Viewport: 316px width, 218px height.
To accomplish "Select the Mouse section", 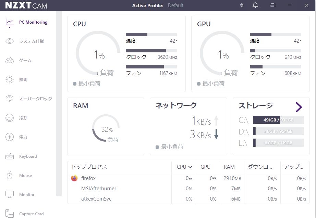I will [25, 175].
